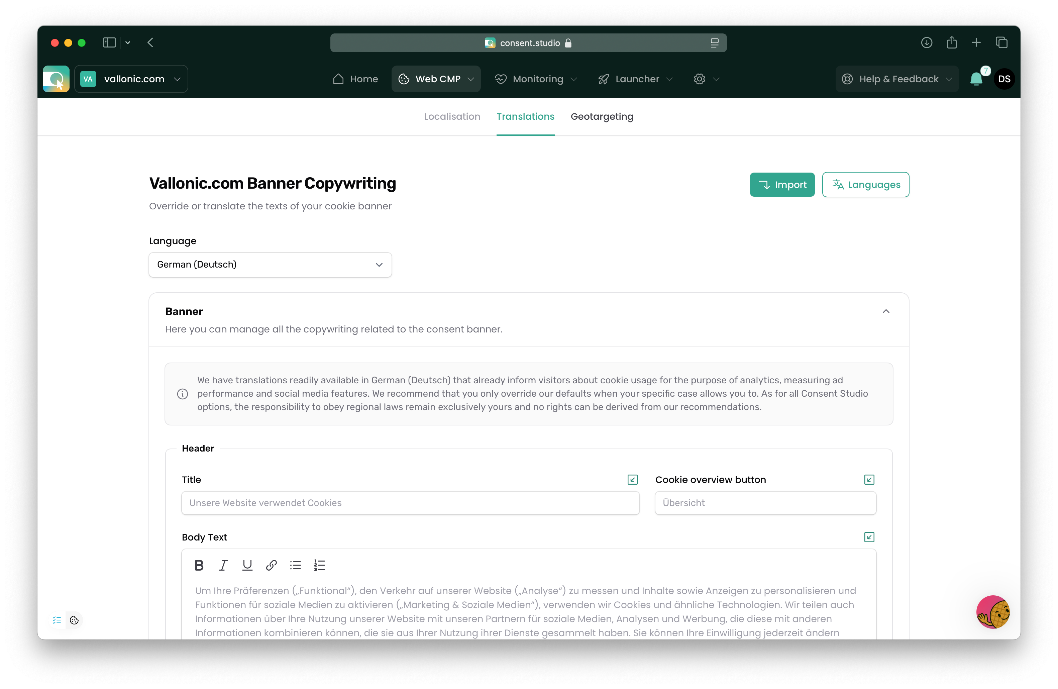Toggle Cookie overview button override icon

click(x=869, y=480)
